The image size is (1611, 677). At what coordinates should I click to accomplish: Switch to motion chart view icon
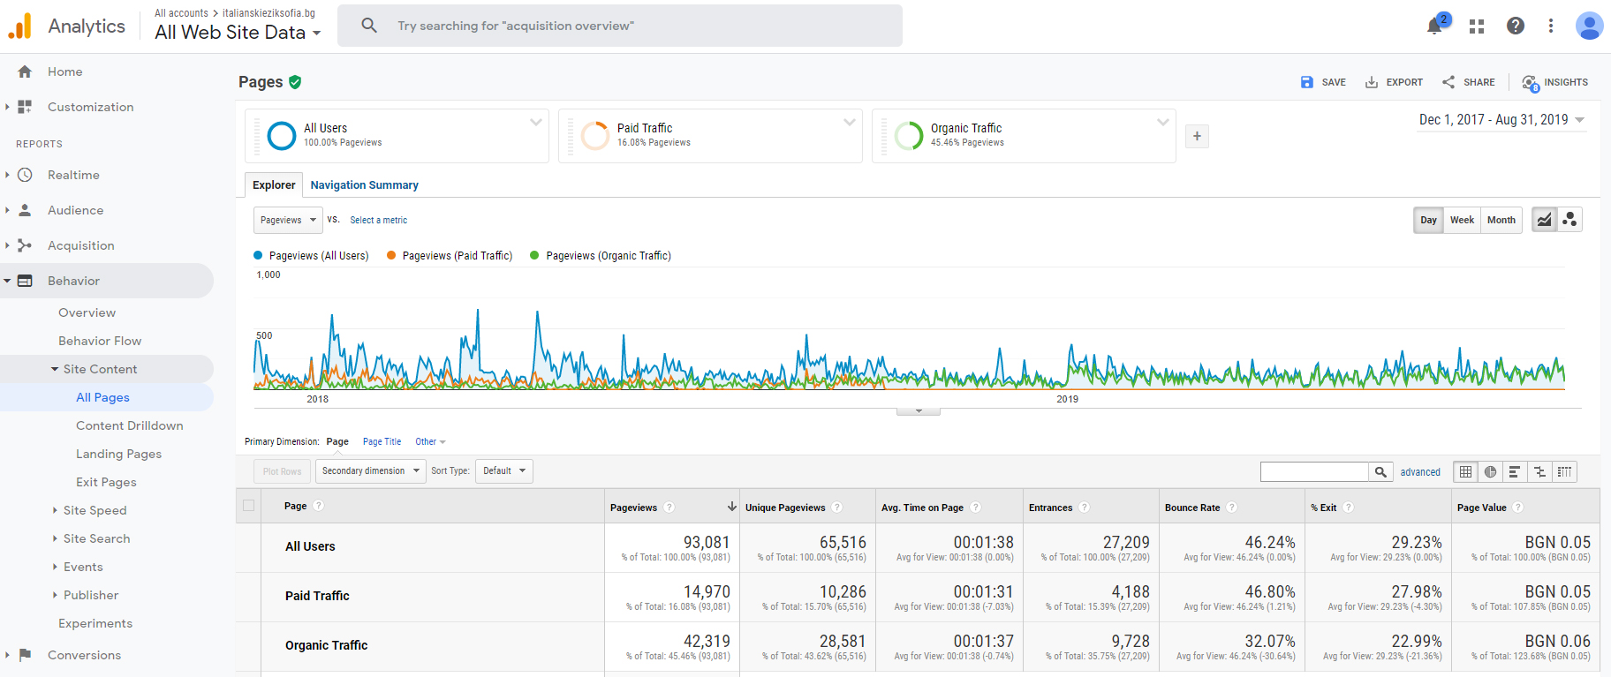tap(1569, 220)
